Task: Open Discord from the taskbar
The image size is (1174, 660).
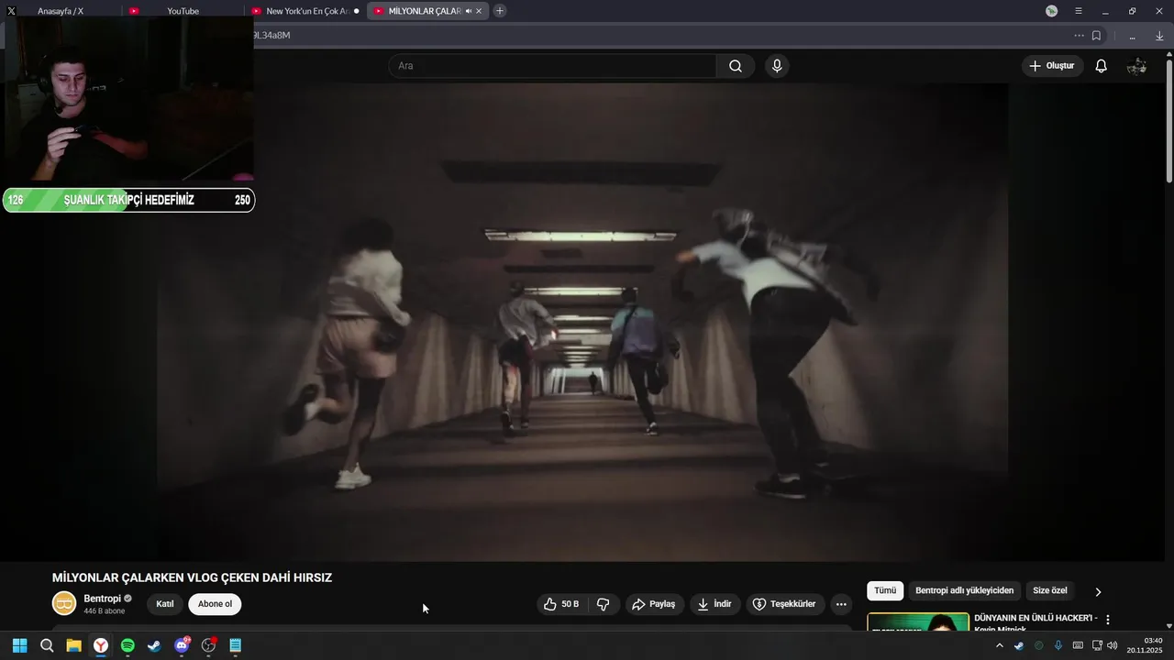Action: tap(182, 645)
